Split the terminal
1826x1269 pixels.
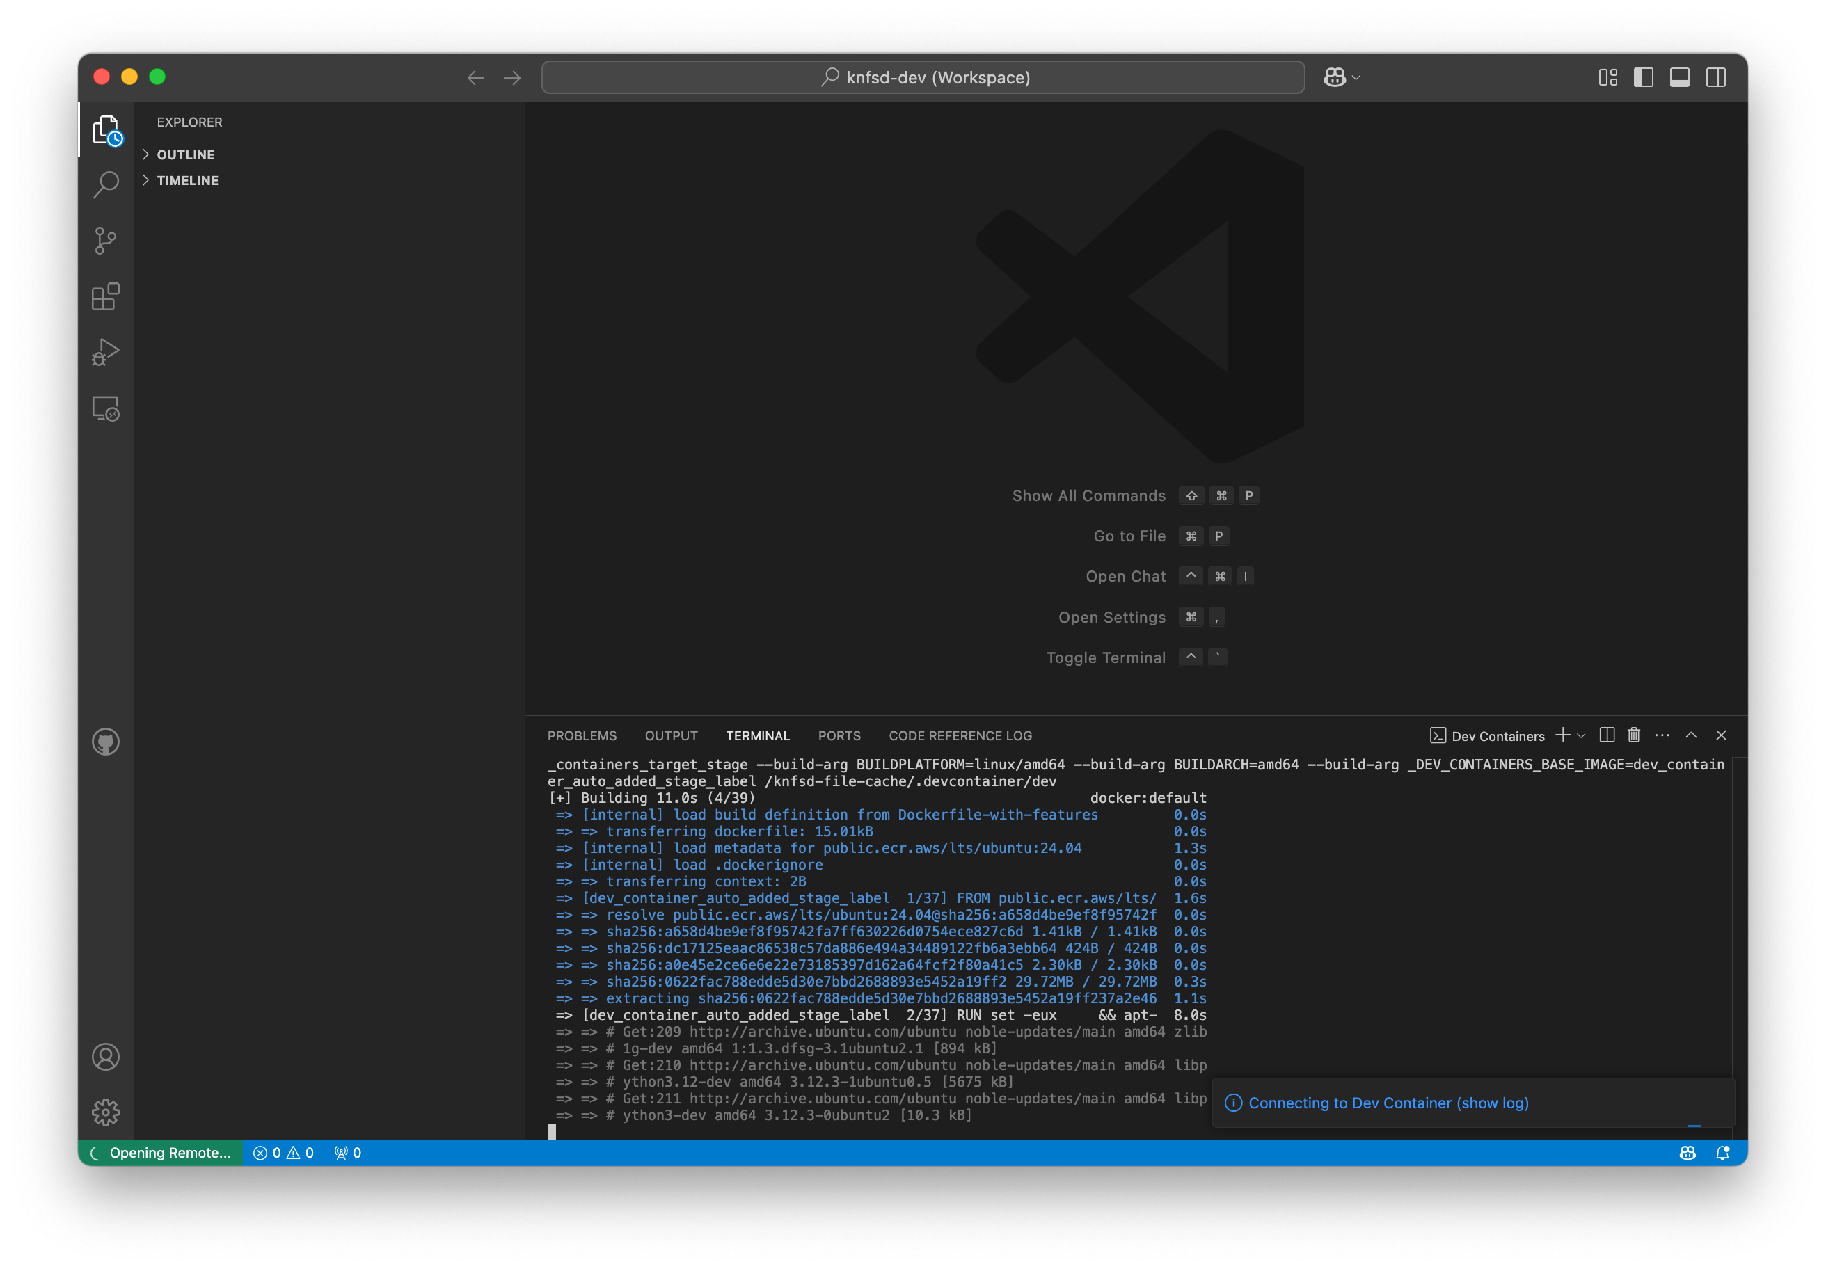1607,735
